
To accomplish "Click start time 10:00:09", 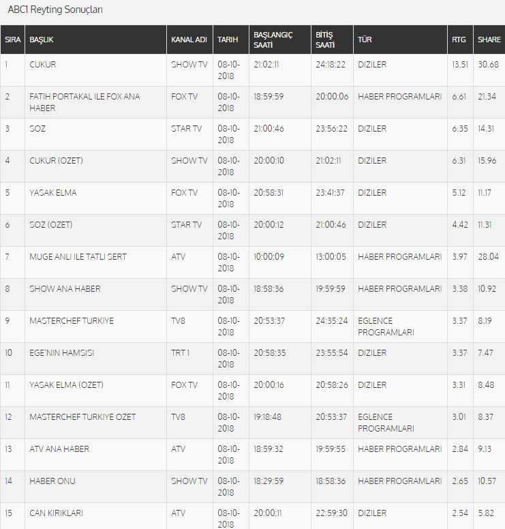I will 269,257.
